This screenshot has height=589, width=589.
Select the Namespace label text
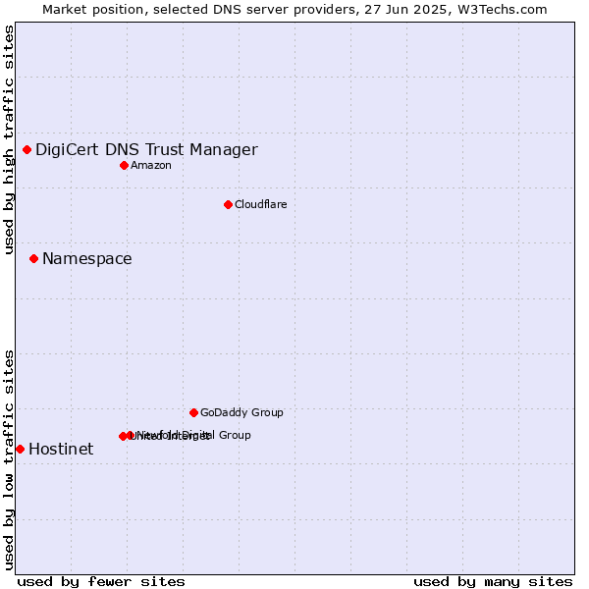coord(87,259)
